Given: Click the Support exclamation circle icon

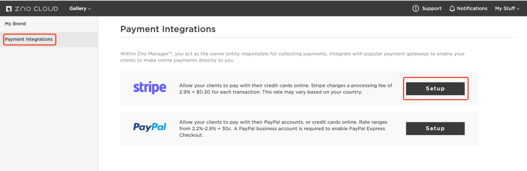Looking at the screenshot, I should click(x=416, y=9).
